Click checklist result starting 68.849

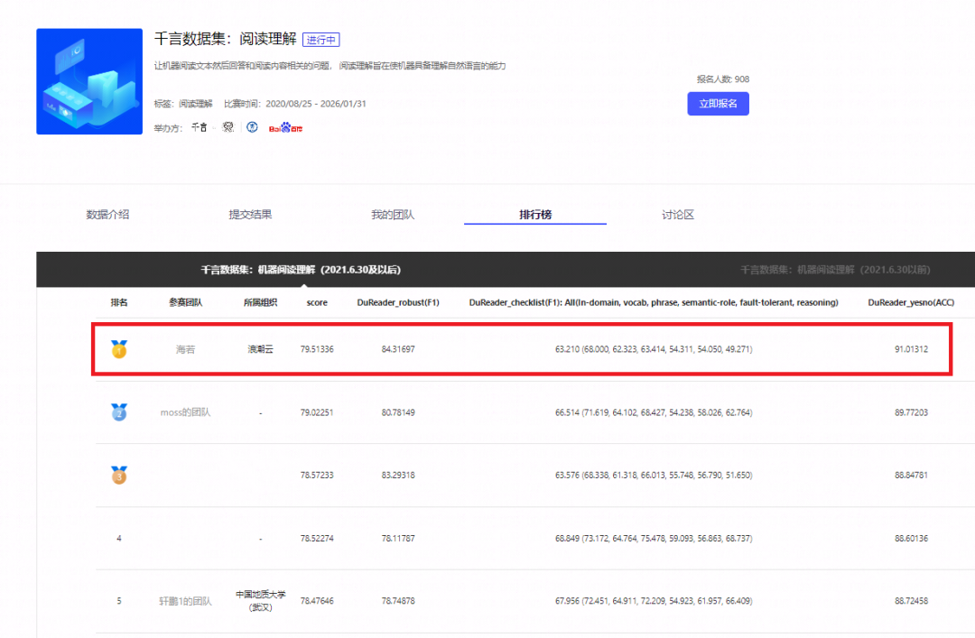pyautogui.click(x=654, y=539)
